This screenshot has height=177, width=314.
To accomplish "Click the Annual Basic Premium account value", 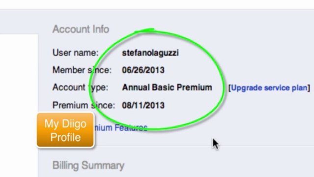I will click(167, 88).
